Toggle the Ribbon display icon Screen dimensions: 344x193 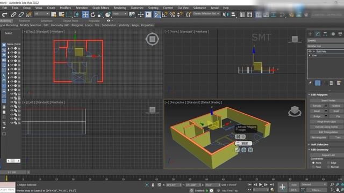click(x=259, y=14)
